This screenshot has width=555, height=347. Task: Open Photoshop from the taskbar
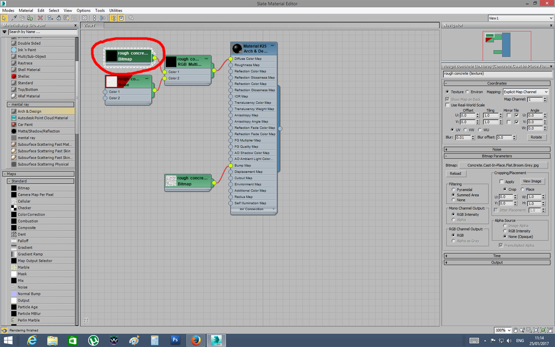click(x=175, y=340)
